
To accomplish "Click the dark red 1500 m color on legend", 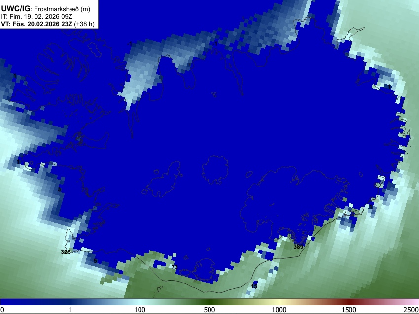I will 349,302.
